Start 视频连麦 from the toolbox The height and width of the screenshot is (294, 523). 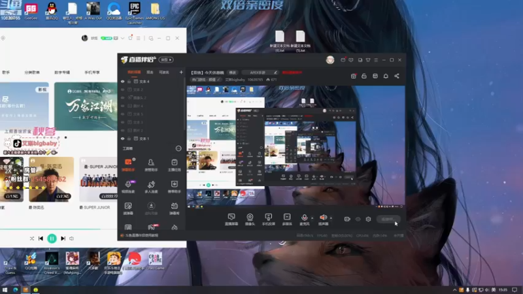[128, 187]
